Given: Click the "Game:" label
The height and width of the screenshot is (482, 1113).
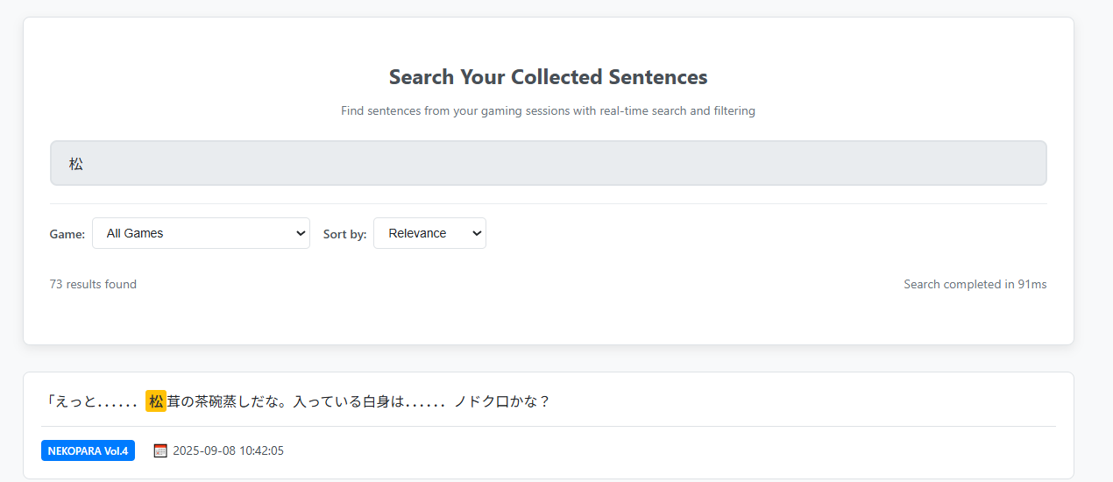Looking at the screenshot, I should point(67,234).
